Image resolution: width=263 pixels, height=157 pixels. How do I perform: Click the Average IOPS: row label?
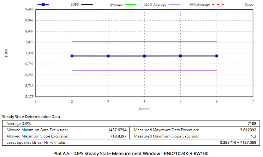(x=19, y=124)
